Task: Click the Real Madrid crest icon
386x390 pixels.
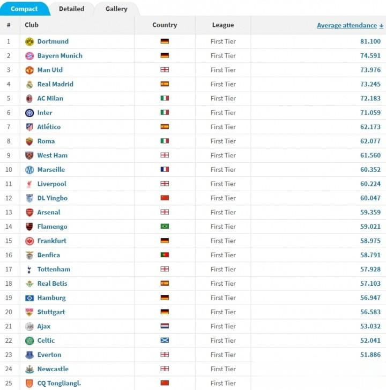Action: pos(29,84)
